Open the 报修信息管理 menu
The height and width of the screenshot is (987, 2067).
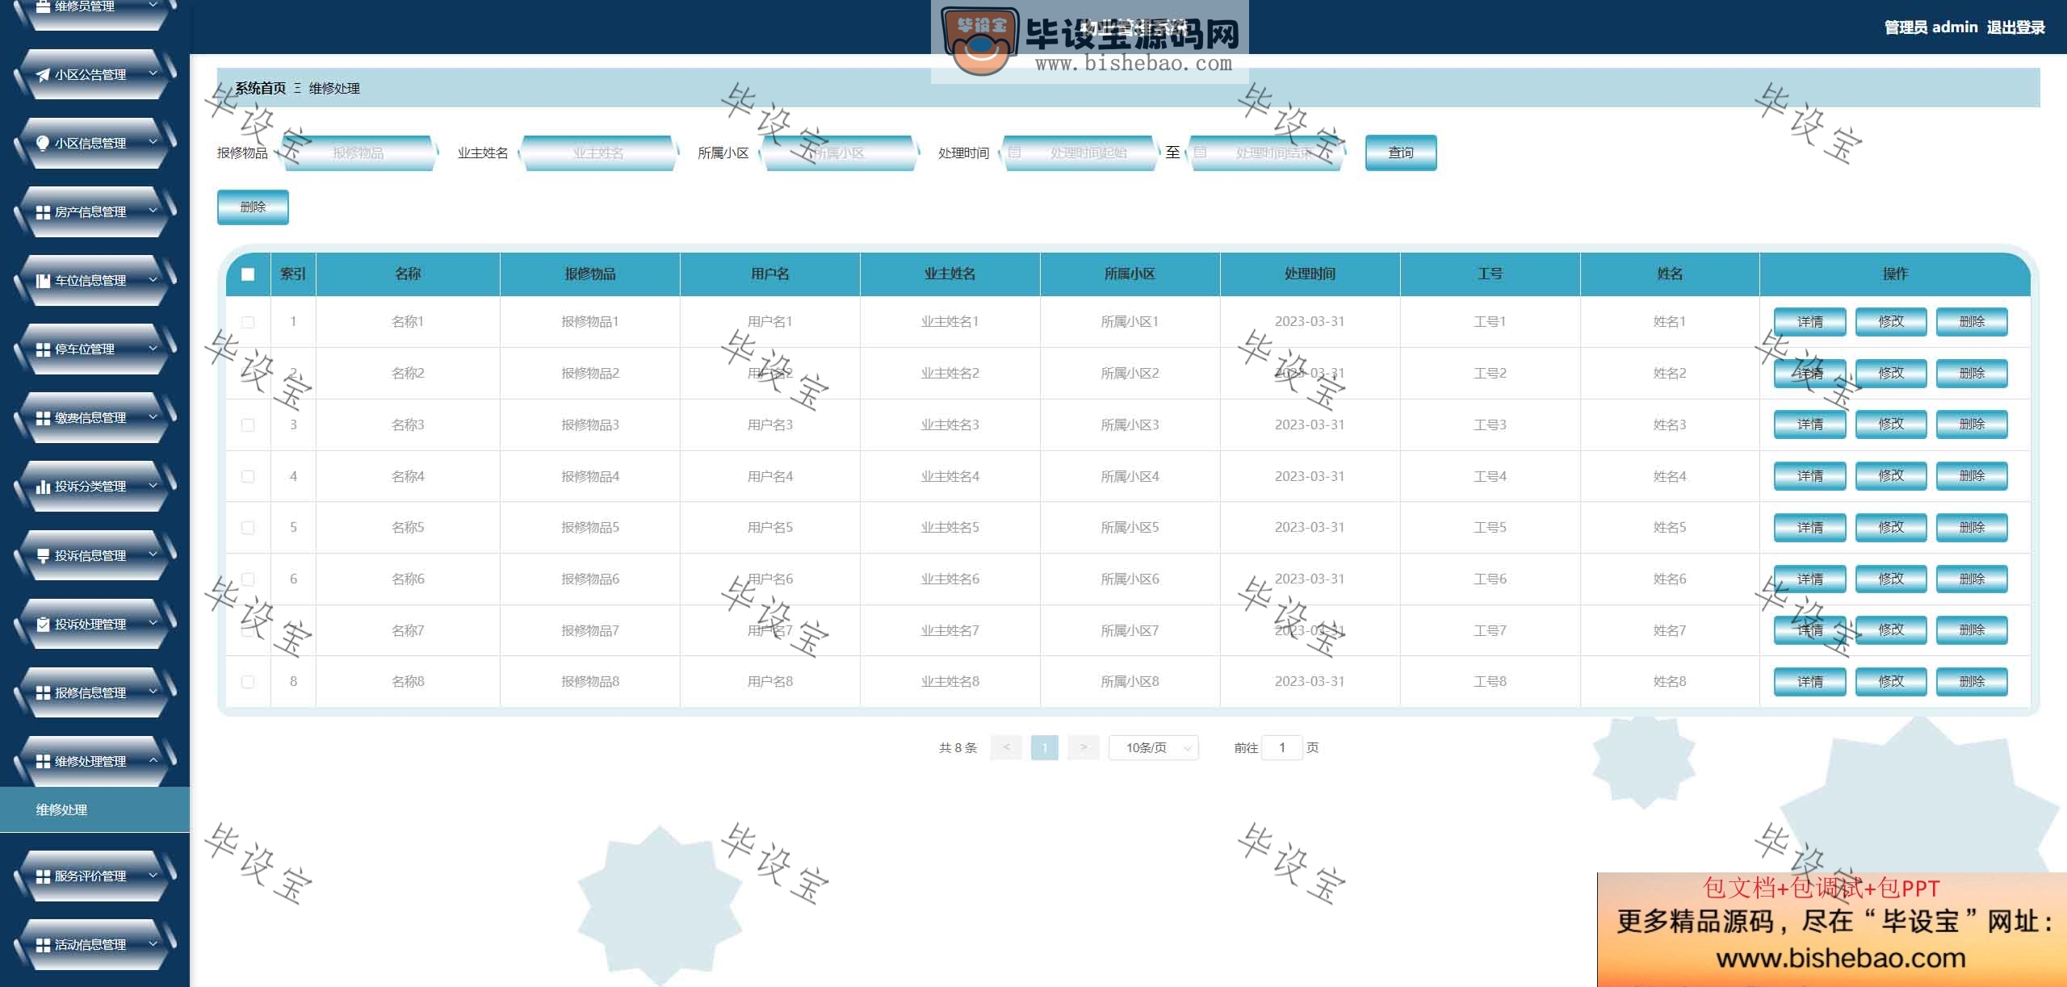[95, 692]
